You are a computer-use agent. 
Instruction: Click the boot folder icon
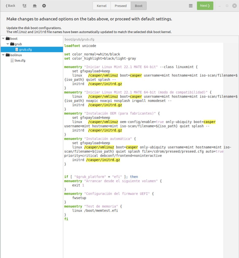pos(8,39)
